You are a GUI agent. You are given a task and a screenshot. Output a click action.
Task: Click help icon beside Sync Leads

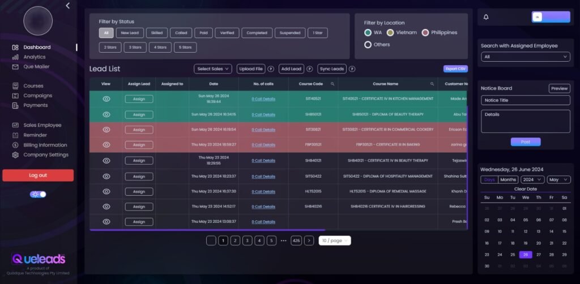click(352, 69)
